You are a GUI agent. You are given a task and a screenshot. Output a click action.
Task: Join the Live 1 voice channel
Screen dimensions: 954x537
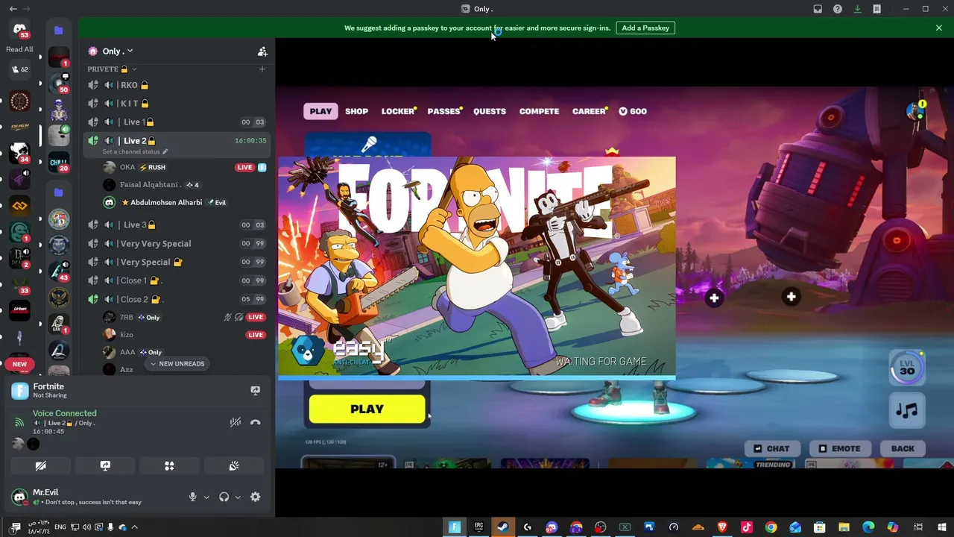(177, 122)
